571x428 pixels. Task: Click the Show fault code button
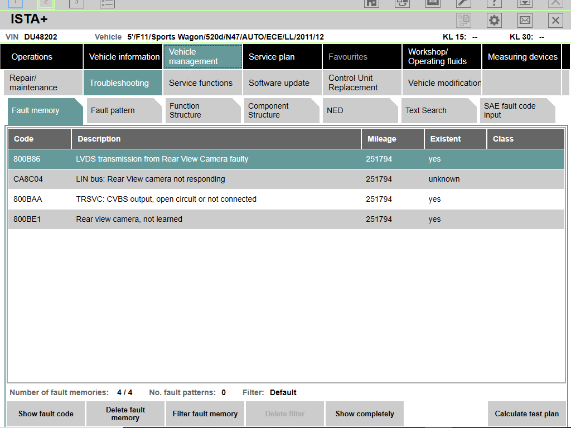pyautogui.click(x=46, y=414)
